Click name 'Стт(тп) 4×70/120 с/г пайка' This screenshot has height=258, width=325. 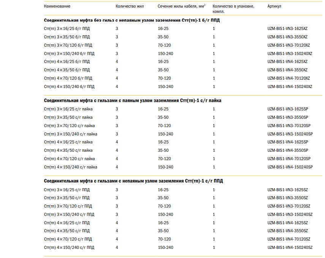point(70,159)
